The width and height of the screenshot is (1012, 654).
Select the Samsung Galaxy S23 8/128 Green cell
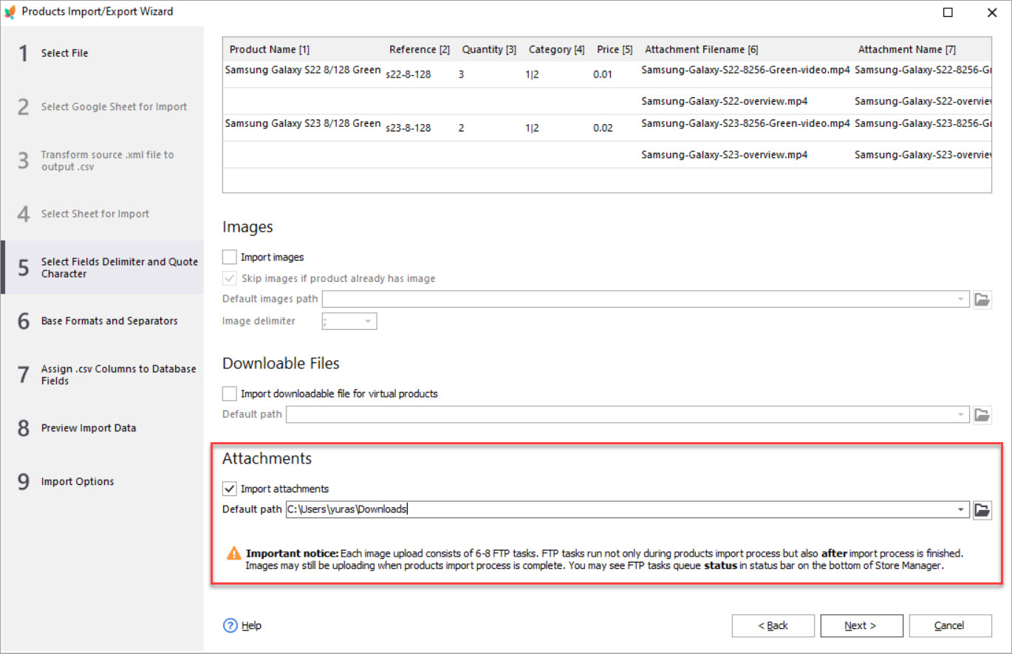pos(303,123)
